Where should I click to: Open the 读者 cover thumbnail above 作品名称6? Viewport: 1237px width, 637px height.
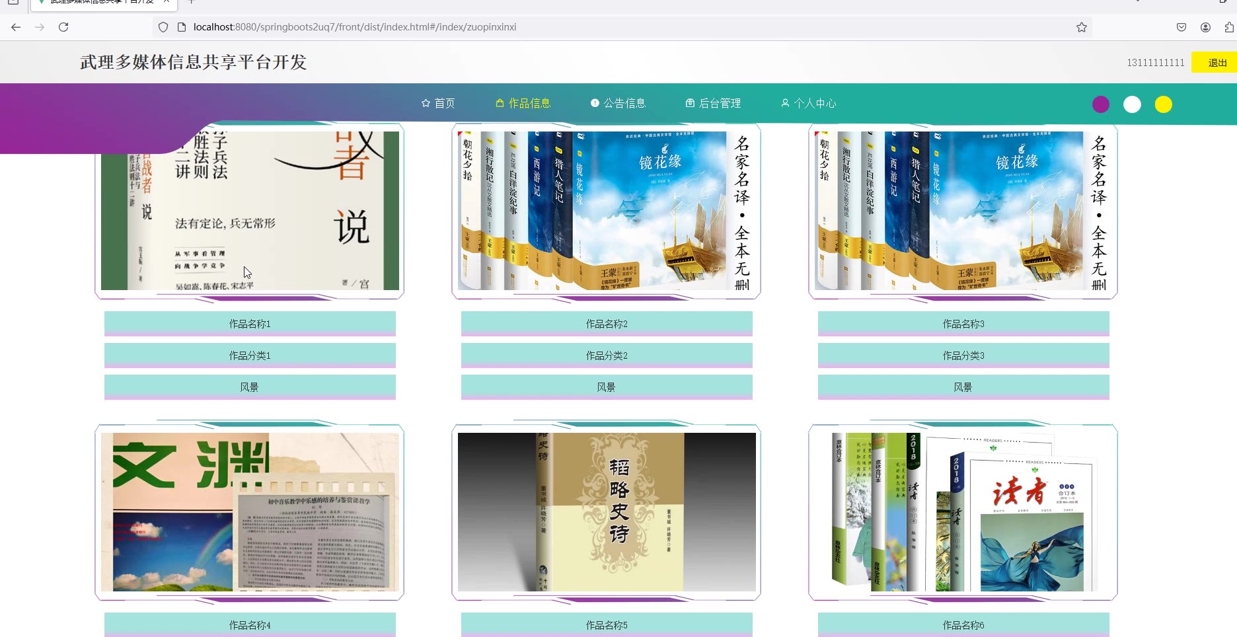tap(963, 512)
